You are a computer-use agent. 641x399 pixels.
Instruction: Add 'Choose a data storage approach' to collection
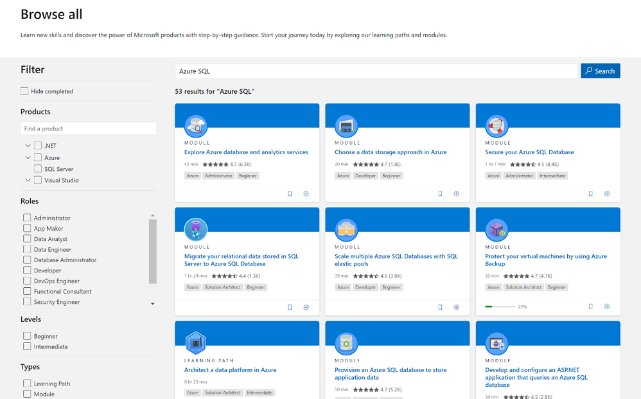tap(457, 194)
